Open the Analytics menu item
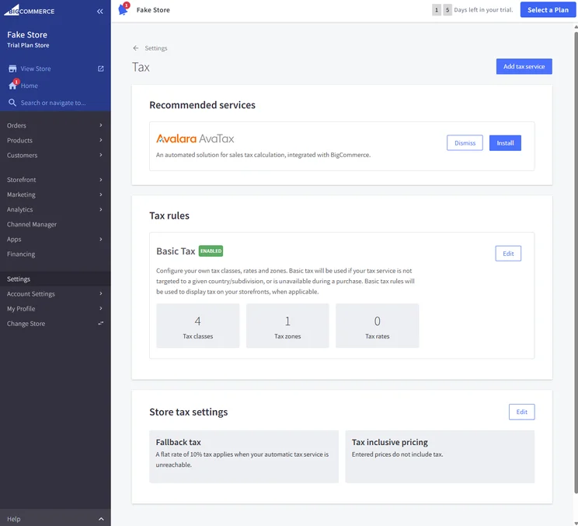578x526 pixels. [55, 209]
